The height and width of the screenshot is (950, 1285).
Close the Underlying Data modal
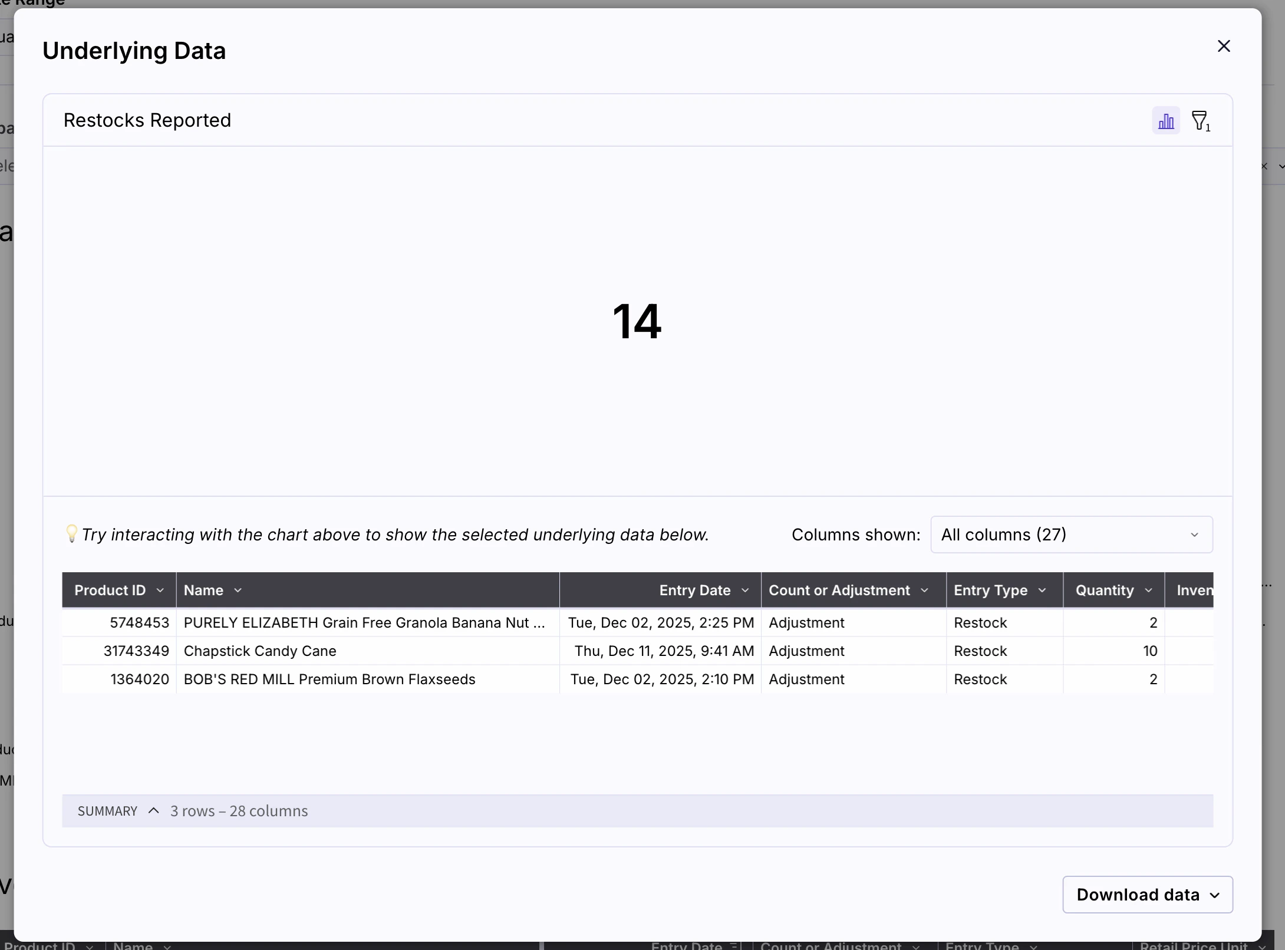1224,46
